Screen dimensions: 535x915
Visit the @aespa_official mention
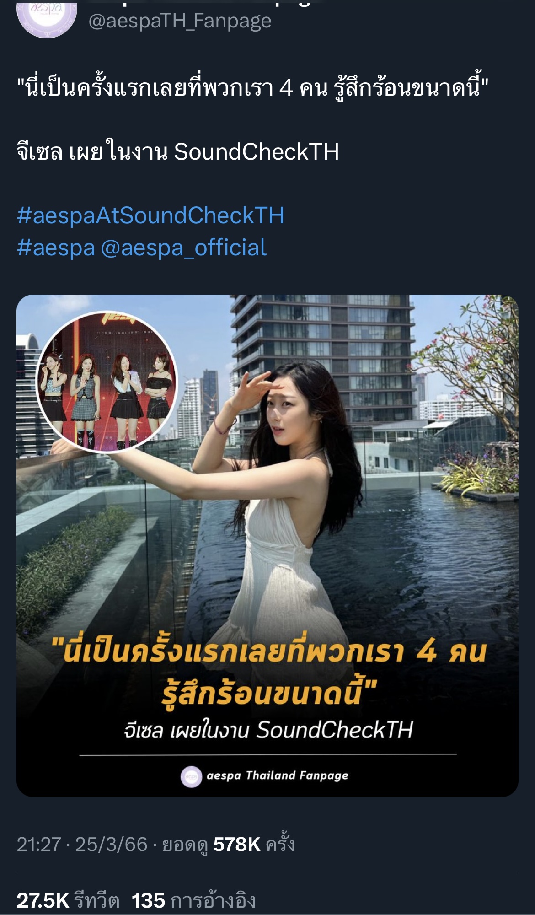click(183, 248)
